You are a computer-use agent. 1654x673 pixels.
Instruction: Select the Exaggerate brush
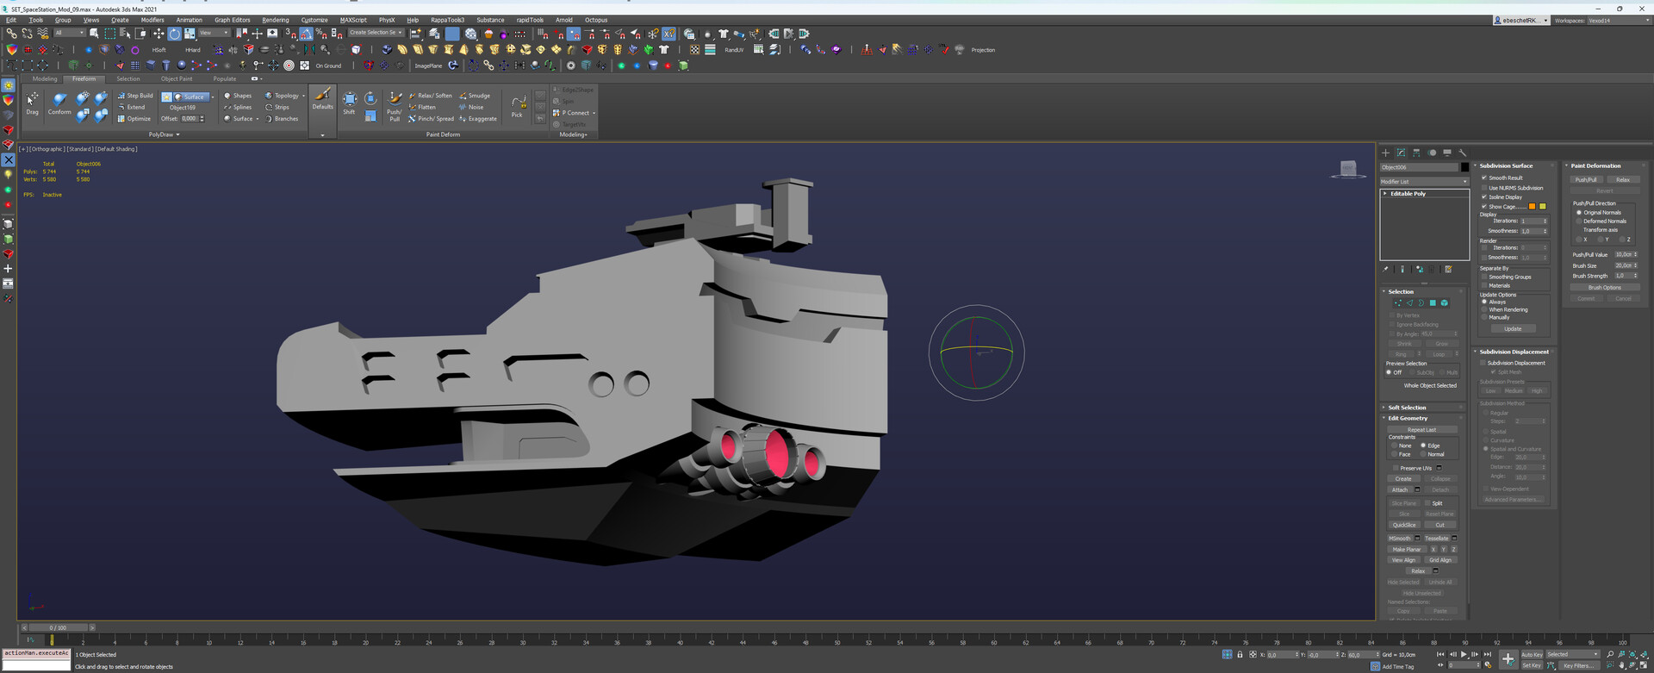(x=478, y=119)
